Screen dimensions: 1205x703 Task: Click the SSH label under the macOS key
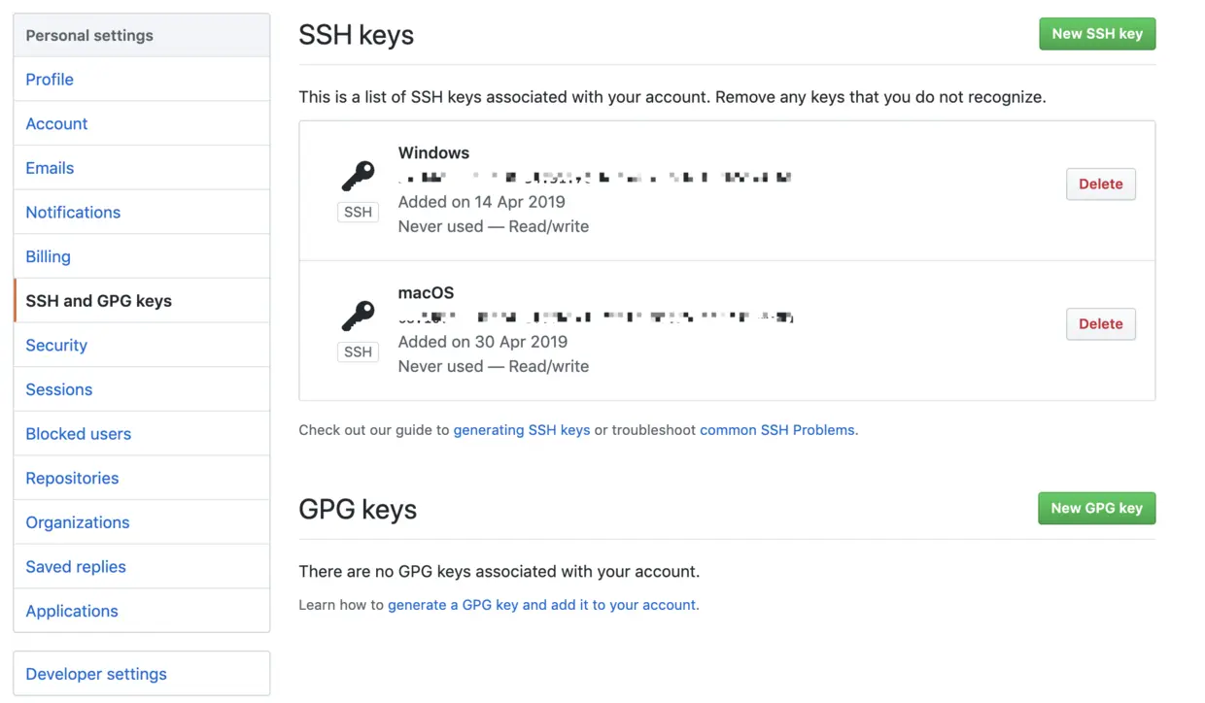358,351
